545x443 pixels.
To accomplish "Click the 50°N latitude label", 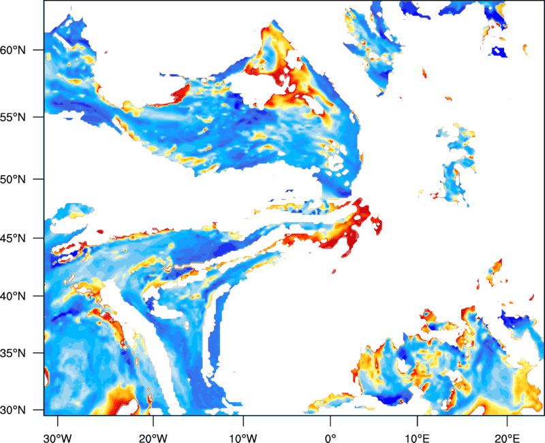I will coord(14,179).
